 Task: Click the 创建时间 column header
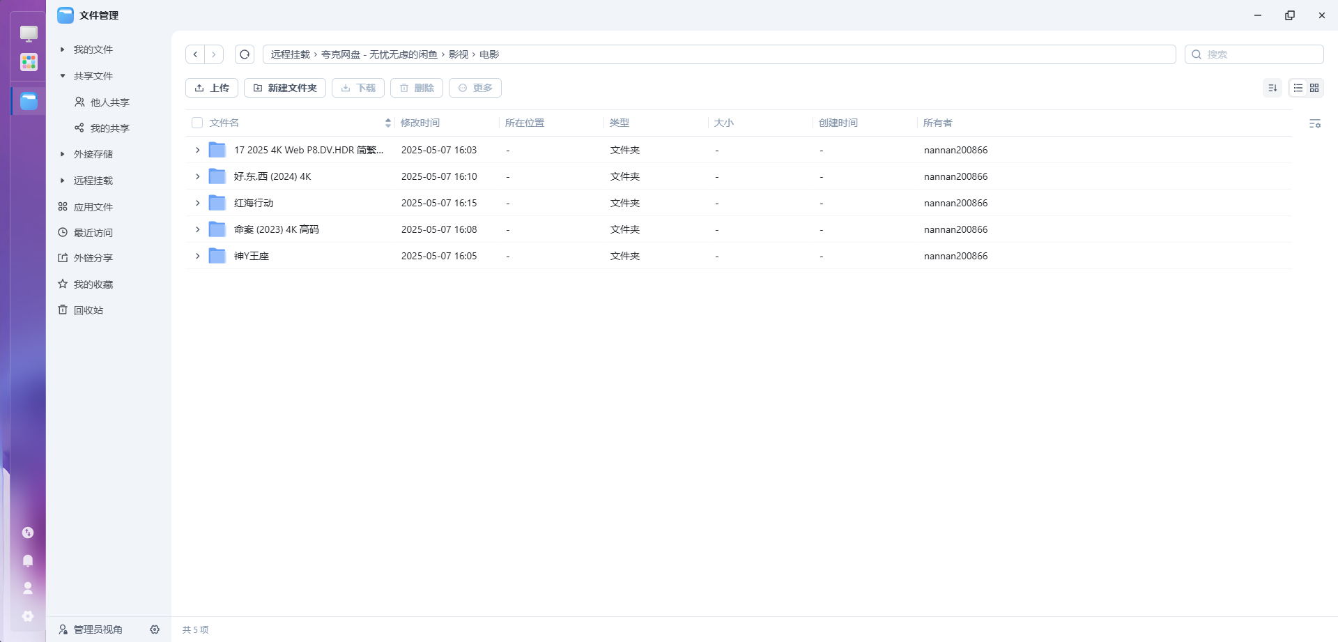[x=838, y=123]
